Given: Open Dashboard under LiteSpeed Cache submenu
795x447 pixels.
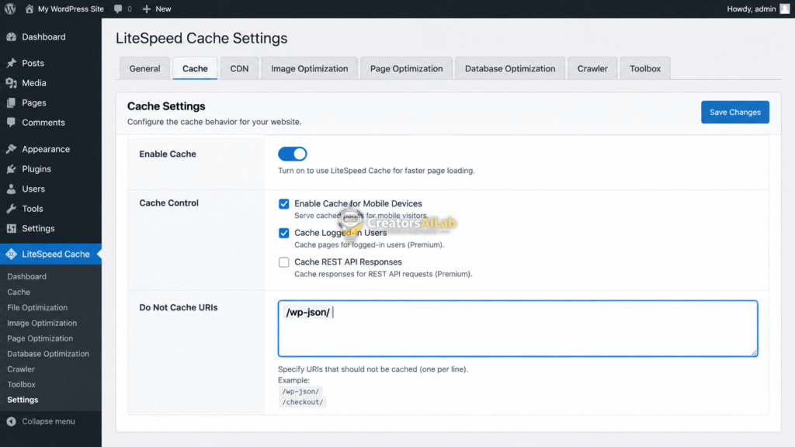Looking at the screenshot, I should 27,276.
